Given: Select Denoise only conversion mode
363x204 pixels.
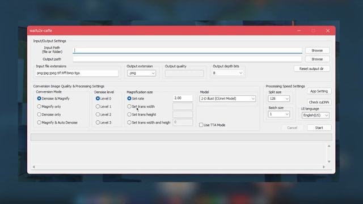Looking at the screenshot, I should pos(49,114).
